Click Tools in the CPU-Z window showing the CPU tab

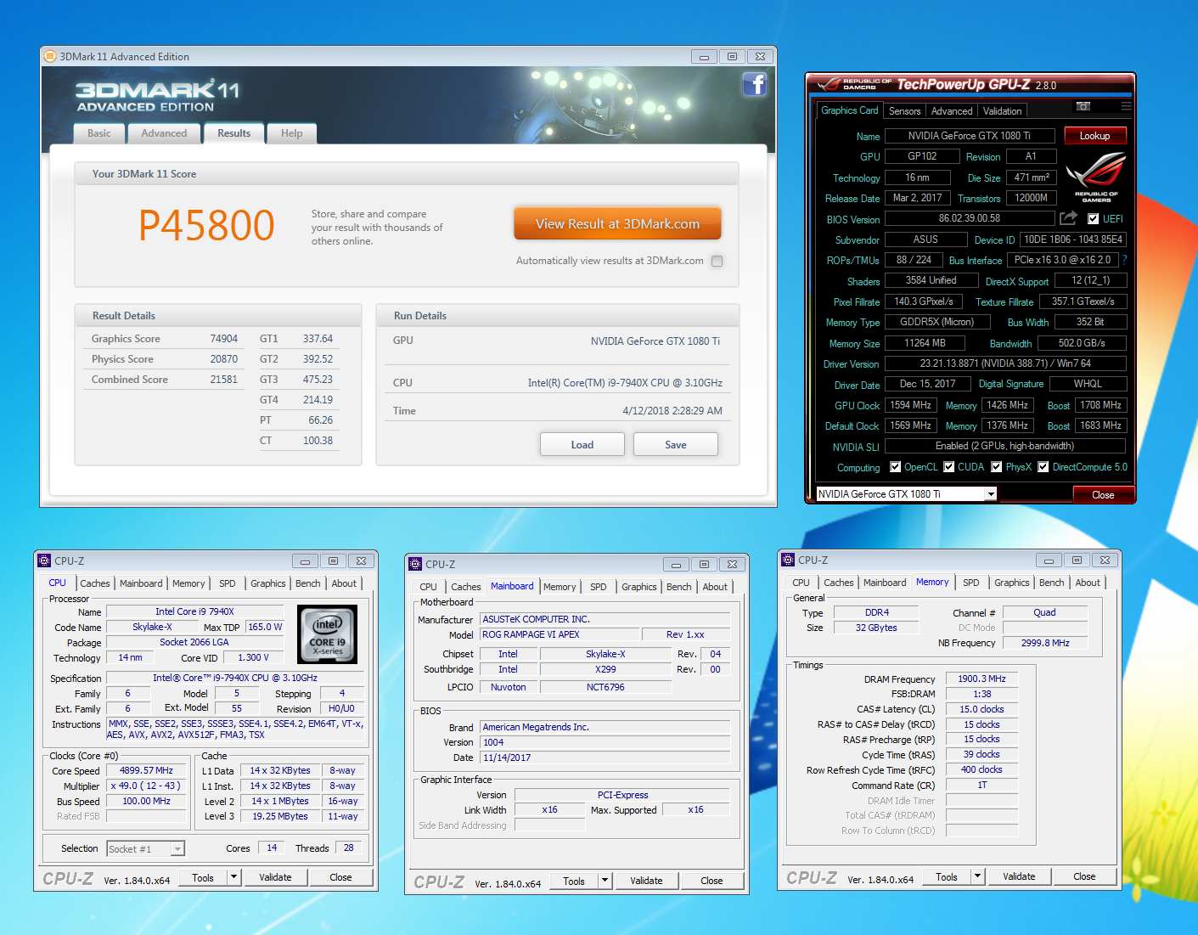(x=203, y=877)
